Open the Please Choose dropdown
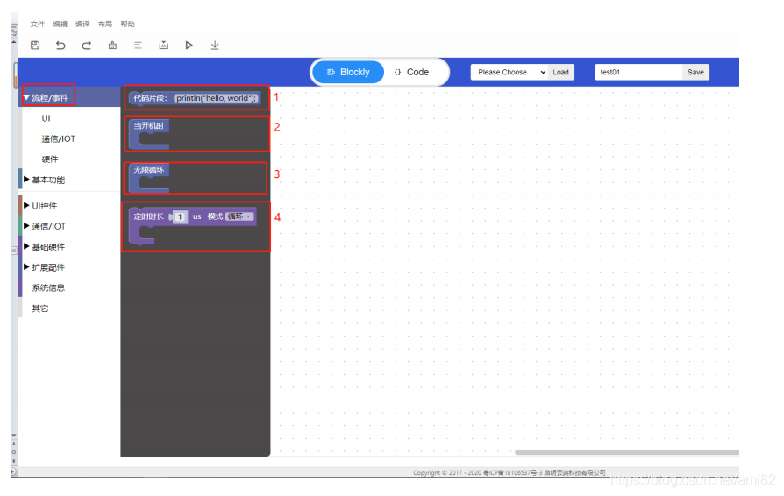Screen dimensions: 784x496 [x=509, y=72]
